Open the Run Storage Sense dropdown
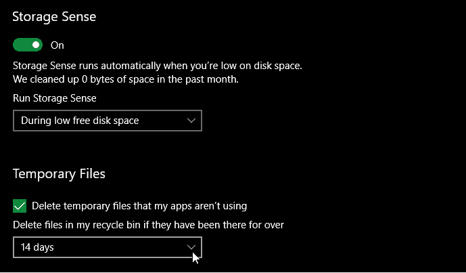 [108, 121]
